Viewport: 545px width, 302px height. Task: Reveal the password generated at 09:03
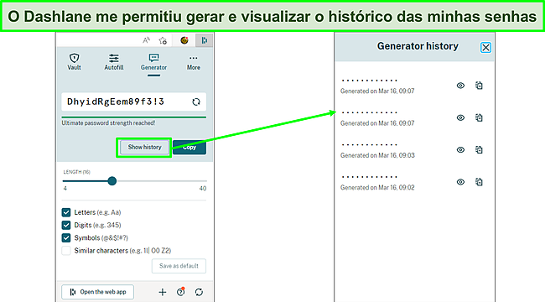[460, 150]
